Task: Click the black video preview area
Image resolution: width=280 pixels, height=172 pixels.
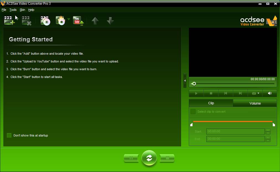Action: coord(233,52)
